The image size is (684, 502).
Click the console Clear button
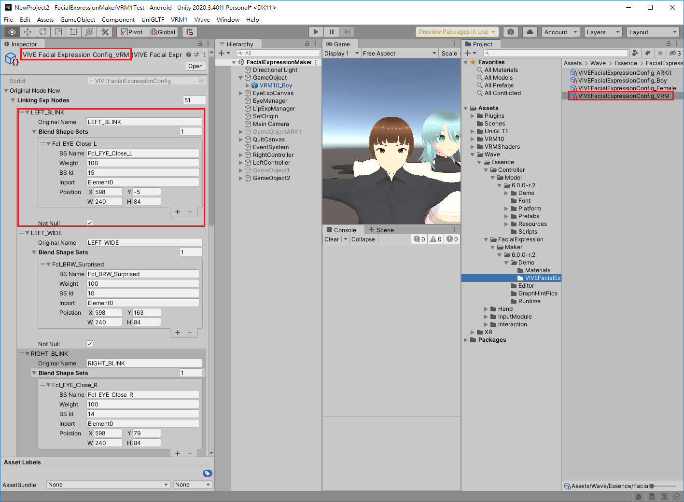(332, 239)
